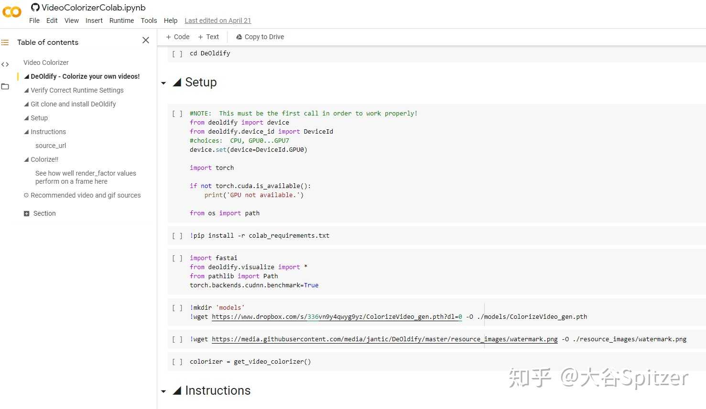Collapse the Setup section
Image resolution: width=706 pixels, height=409 pixels.
click(x=163, y=83)
